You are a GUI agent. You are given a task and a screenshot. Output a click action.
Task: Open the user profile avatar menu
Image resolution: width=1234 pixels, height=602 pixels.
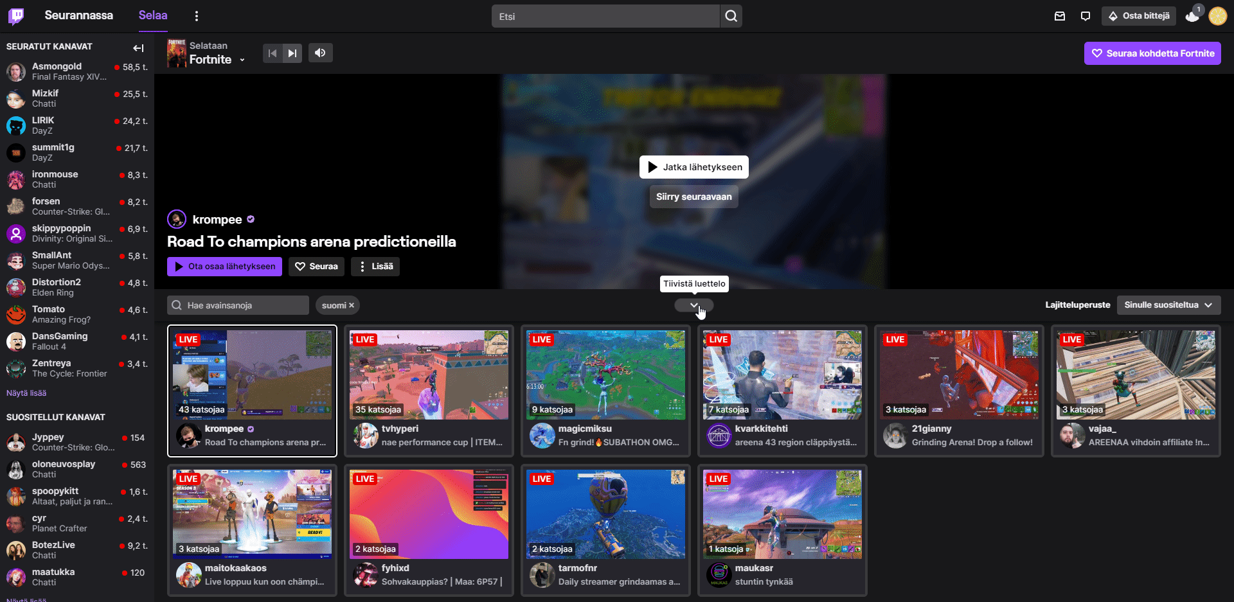point(1218,16)
